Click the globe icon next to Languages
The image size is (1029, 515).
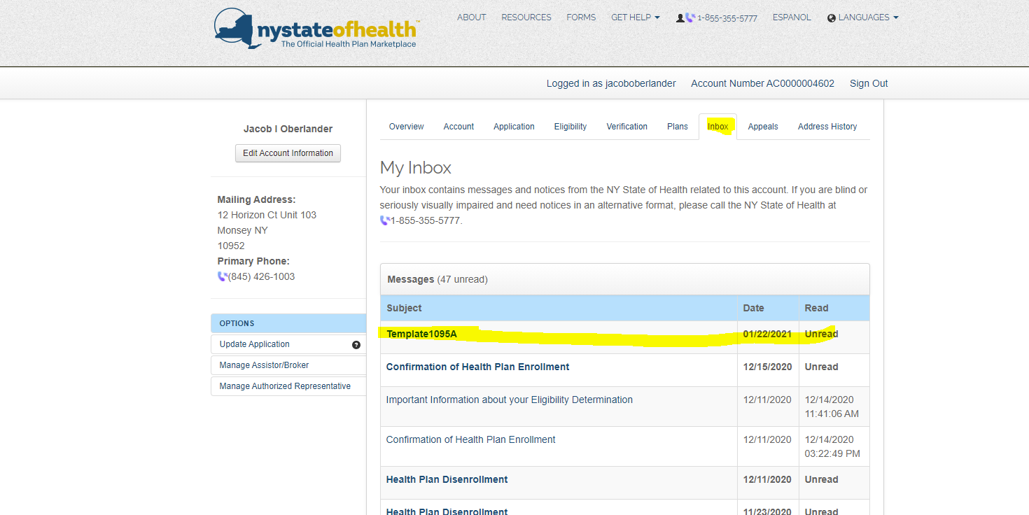[832, 17]
